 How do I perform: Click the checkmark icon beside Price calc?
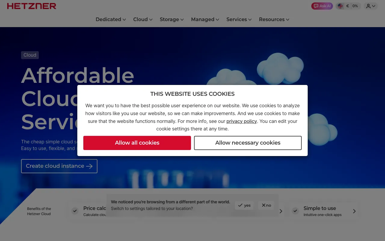click(x=75, y=211)
